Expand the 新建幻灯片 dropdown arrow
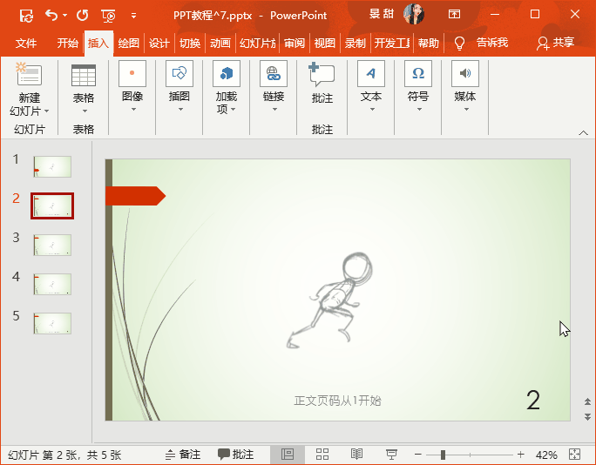 click(47, 111)
